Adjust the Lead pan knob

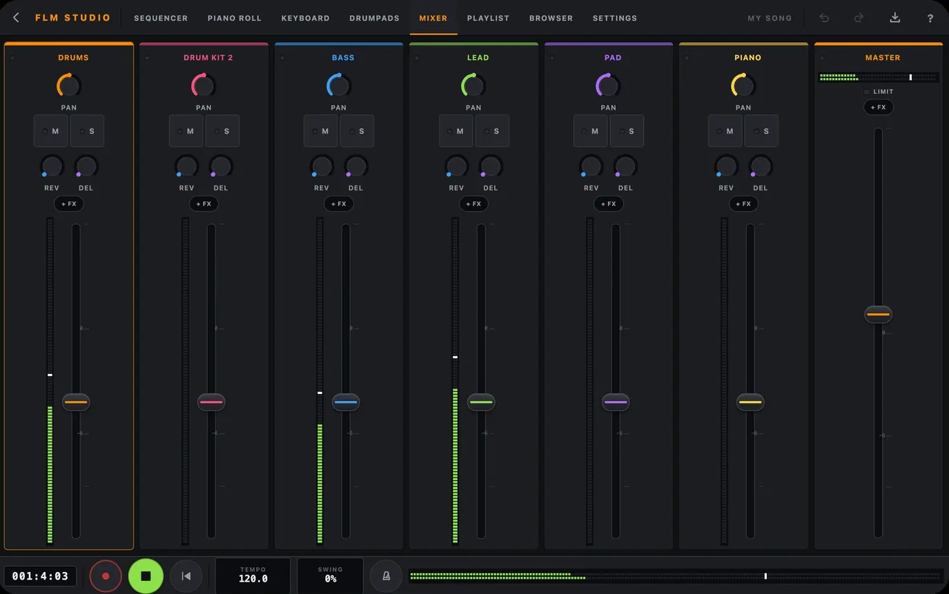pyautogui.click(x=473, y=86)
